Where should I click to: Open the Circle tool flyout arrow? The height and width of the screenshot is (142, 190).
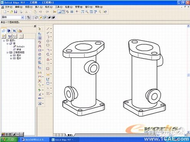click(51, 41)
